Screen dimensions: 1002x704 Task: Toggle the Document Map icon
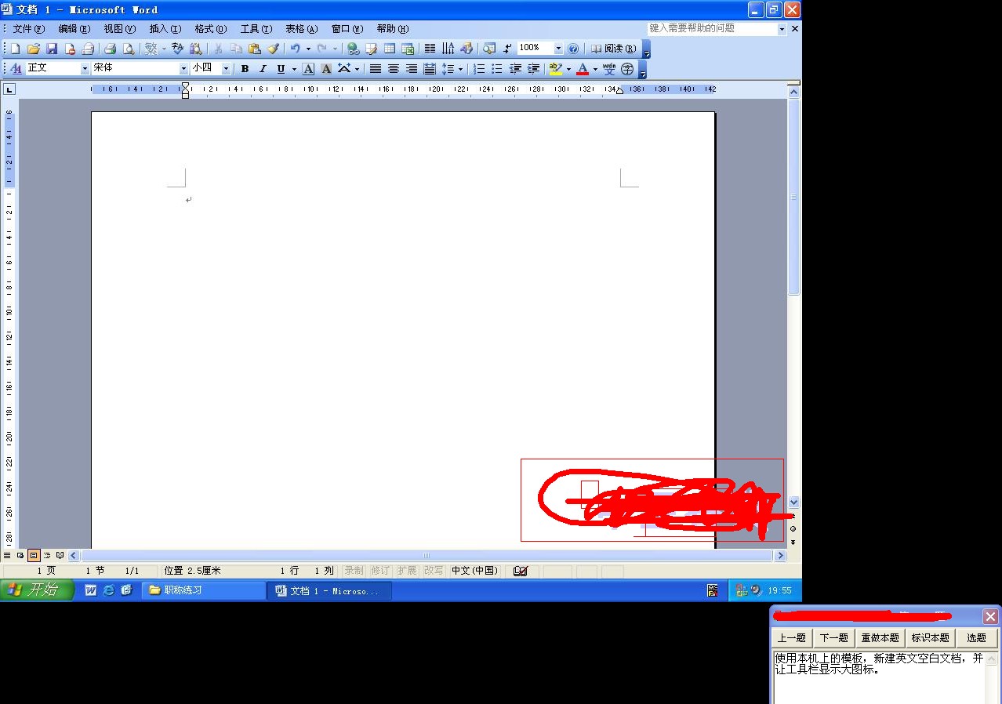[x=489, y=49]
